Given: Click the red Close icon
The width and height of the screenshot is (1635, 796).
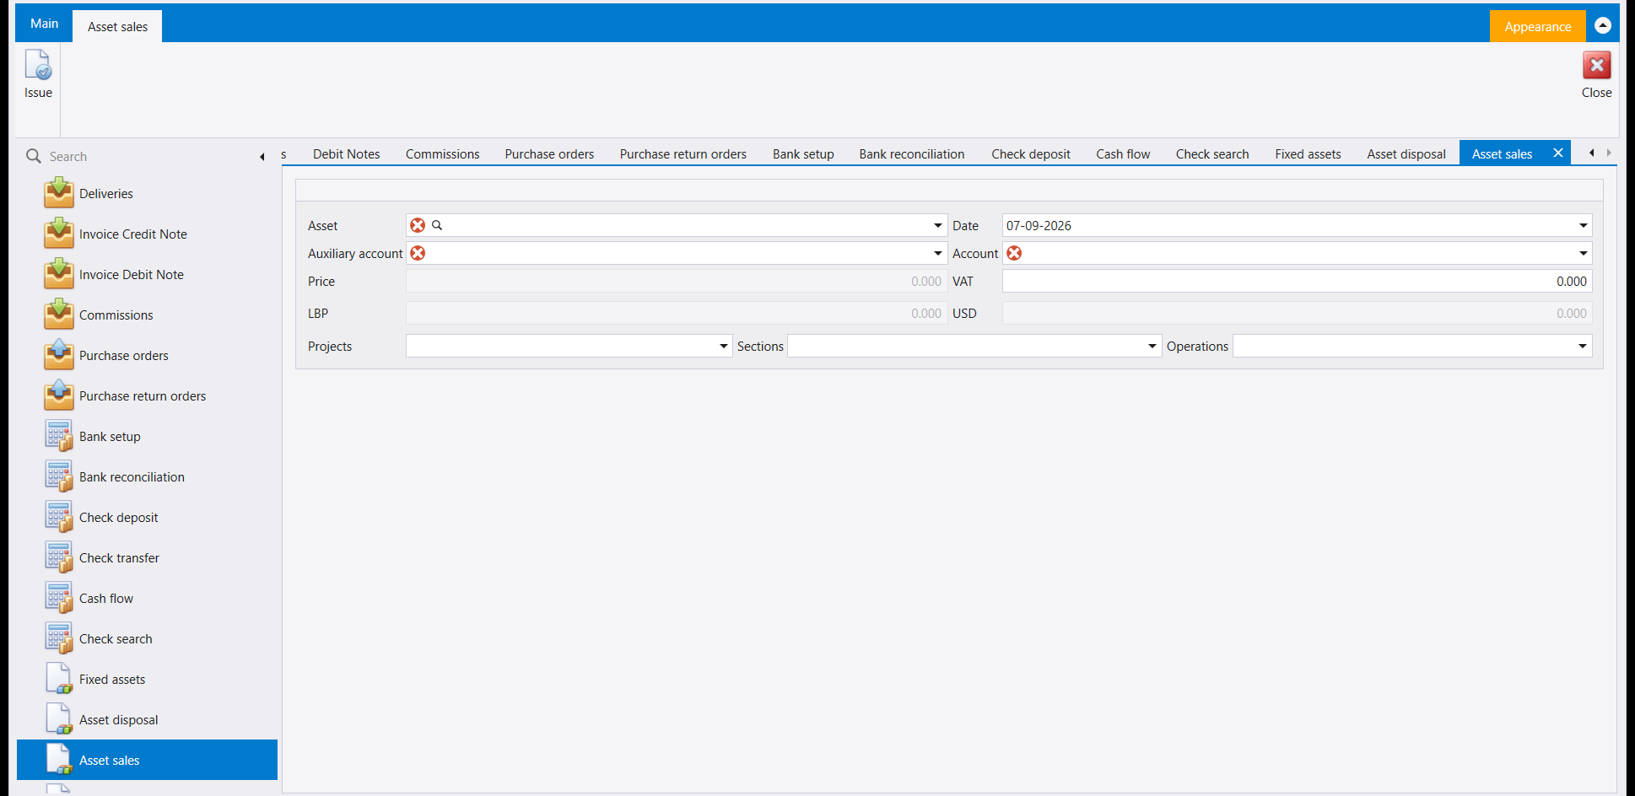Looking at the screenshot, I should 1596,66.
